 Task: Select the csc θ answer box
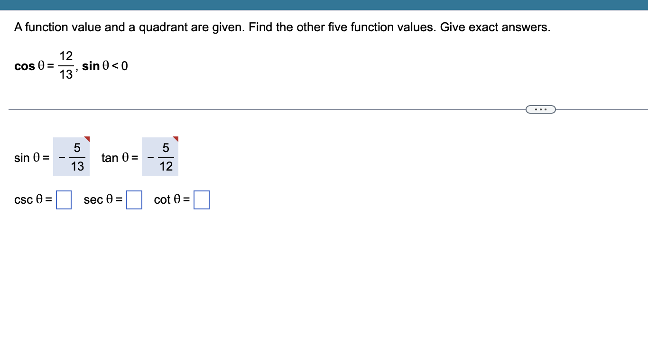point(64,199)
